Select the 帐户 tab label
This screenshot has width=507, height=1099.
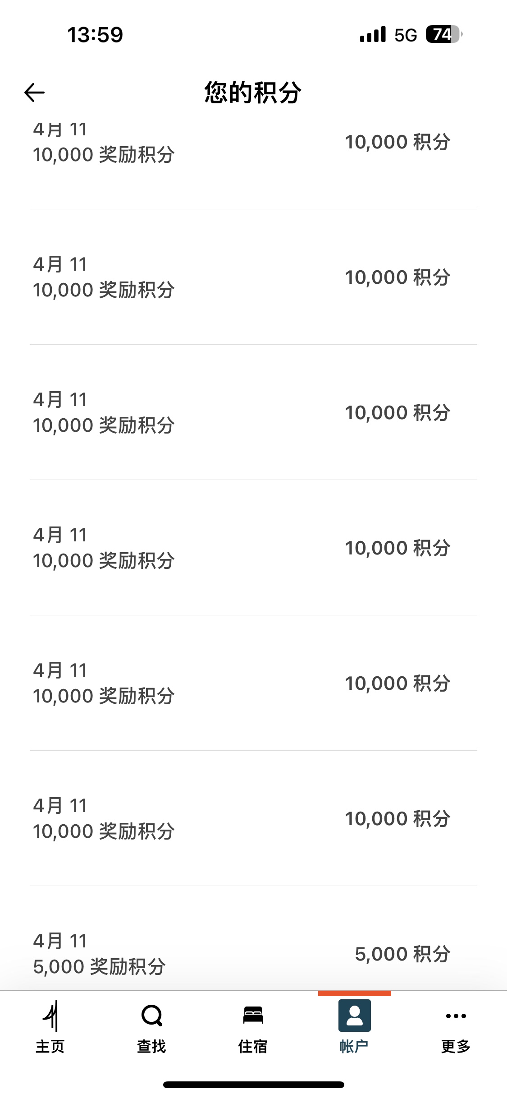[x=355, y=1046]
